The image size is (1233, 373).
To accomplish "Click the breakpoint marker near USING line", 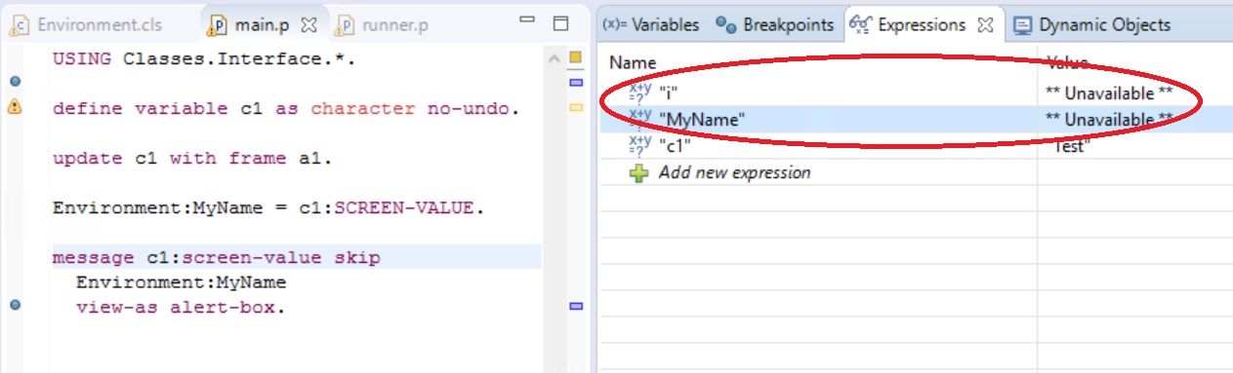I will (14, 82).
